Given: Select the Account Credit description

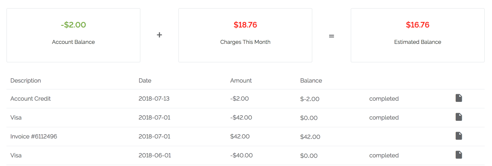Looking at the screenshot, I should [30, 99].
